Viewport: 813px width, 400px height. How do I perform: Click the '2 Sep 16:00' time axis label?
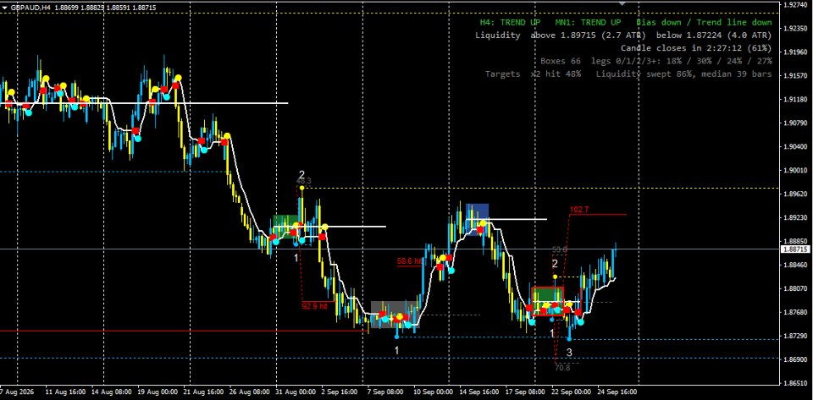[x=340, y=392]
